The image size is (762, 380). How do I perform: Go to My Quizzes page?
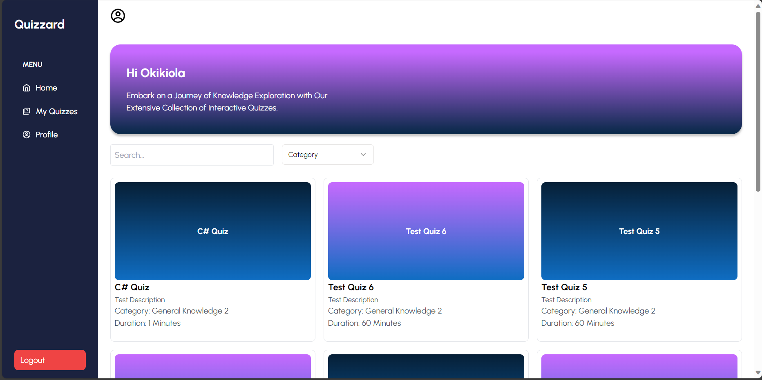50,111
